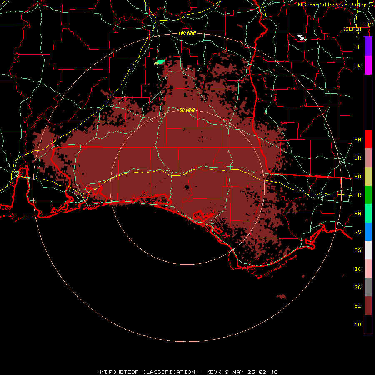The image size is (375, 375).
Task: Click the 'BD' legend label
Action: click(358, 177)
